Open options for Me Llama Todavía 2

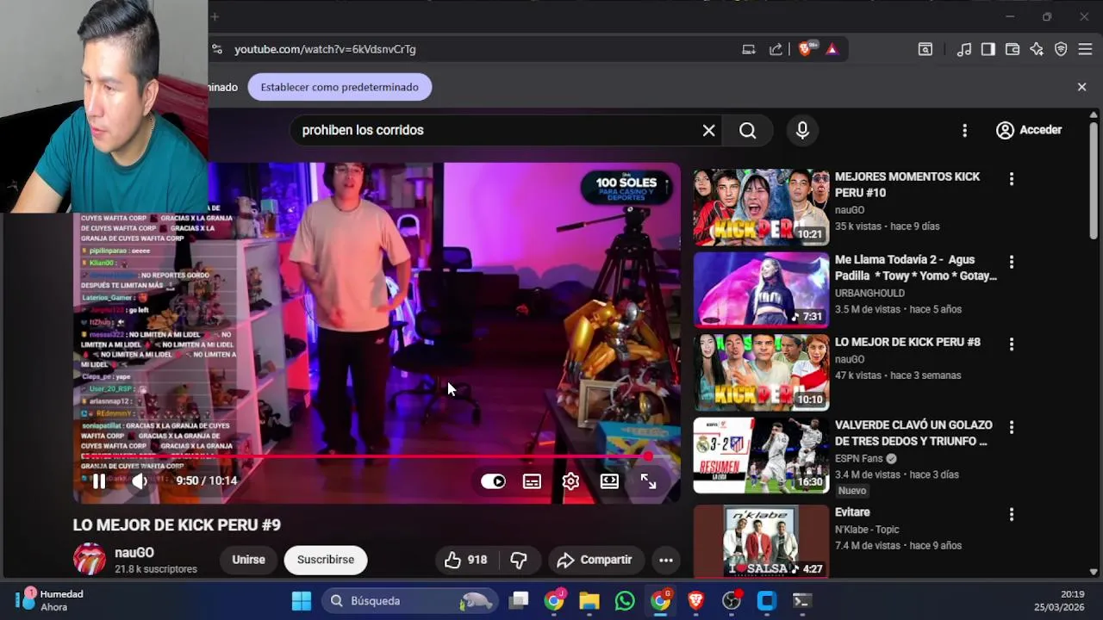(1012, 262)
